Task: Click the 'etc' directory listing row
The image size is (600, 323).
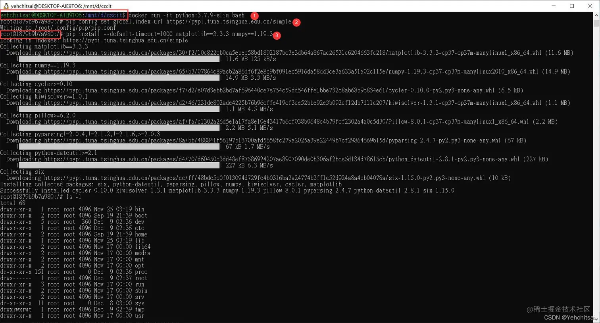Action: pyautogui.click(x=72, y=228)
